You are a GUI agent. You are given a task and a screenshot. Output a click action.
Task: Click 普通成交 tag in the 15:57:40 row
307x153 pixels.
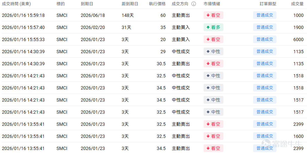click(265, 27)
